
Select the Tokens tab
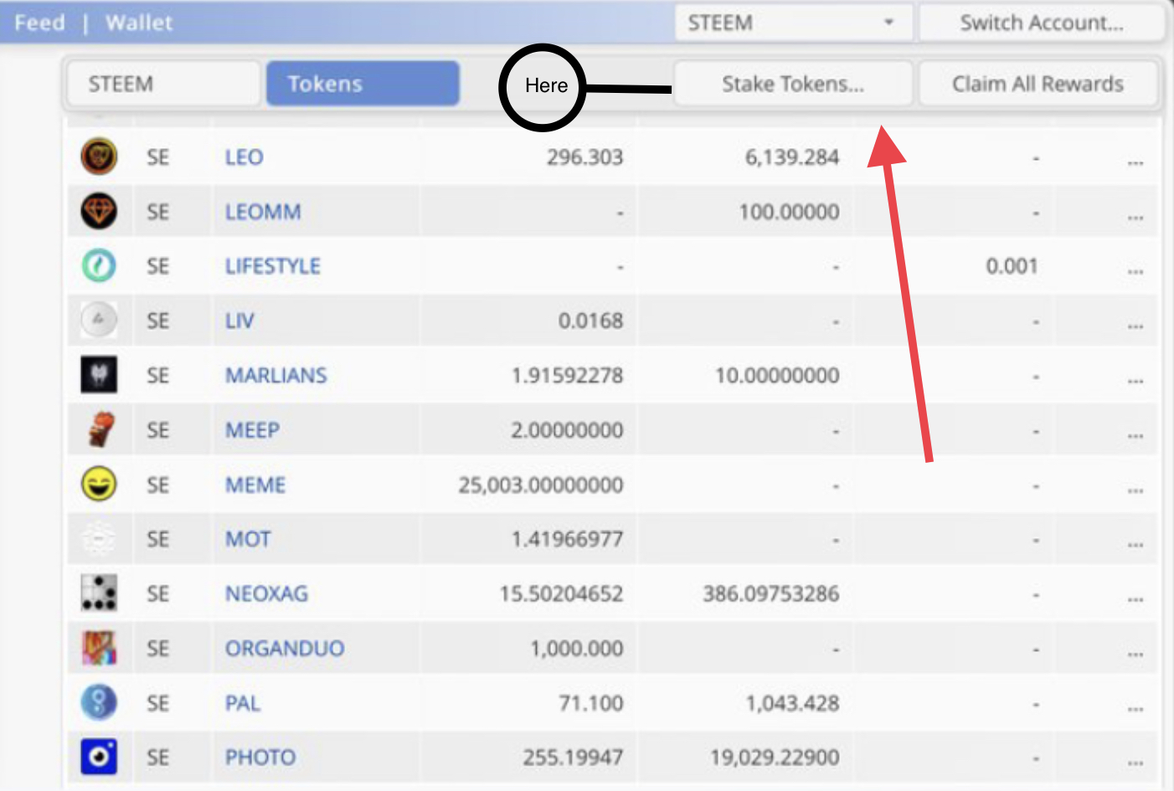pos(363,84)
